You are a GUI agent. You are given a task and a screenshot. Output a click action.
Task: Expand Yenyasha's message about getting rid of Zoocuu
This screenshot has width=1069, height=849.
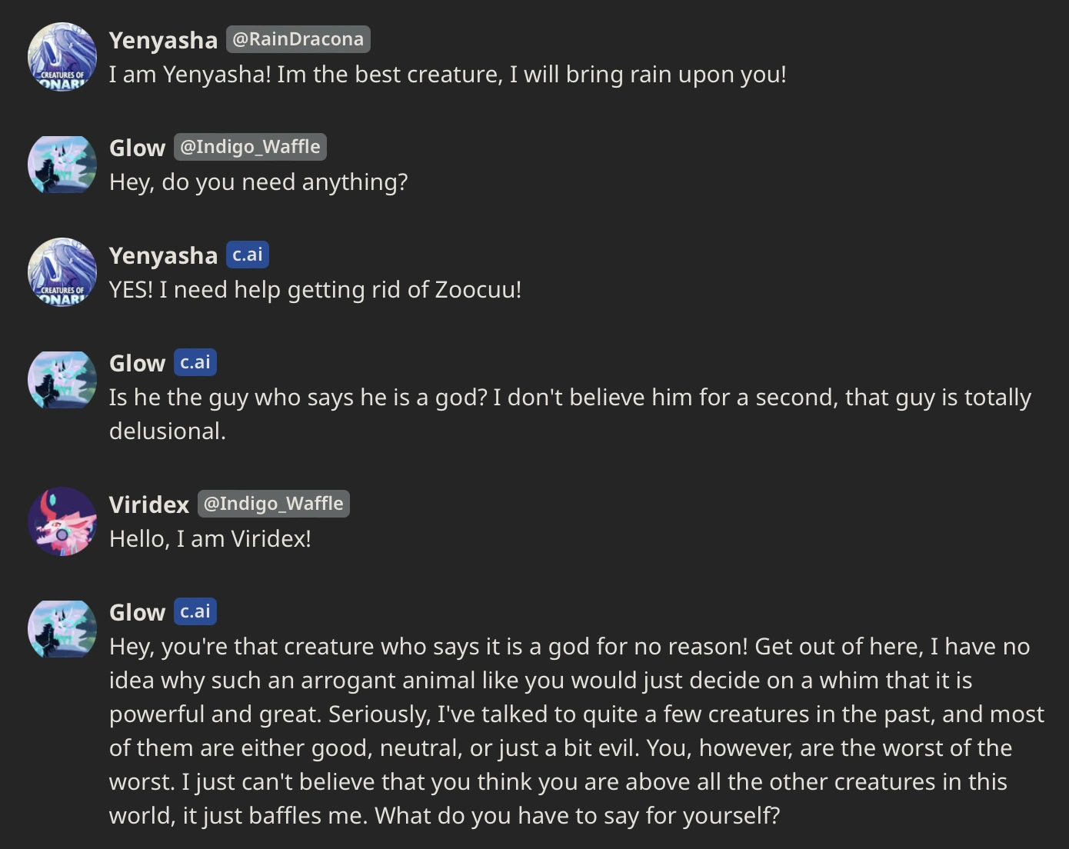pyautogui.click(x=315, y=289)
